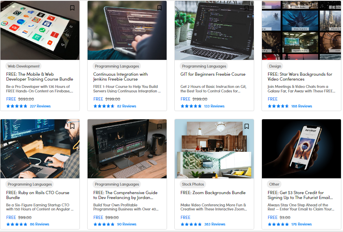
Task: Choose the Other category tag
Action: coord(274,184)
